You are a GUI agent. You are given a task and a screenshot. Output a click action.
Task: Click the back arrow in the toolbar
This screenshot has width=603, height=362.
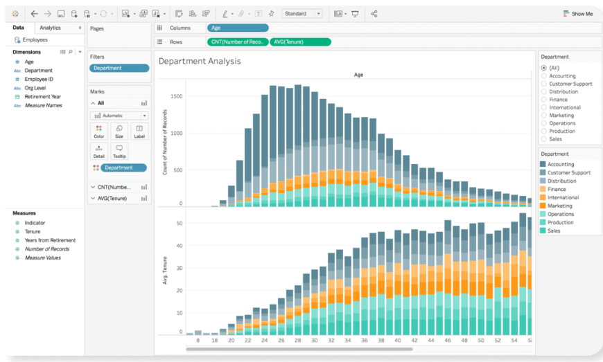tap(34, 14)
